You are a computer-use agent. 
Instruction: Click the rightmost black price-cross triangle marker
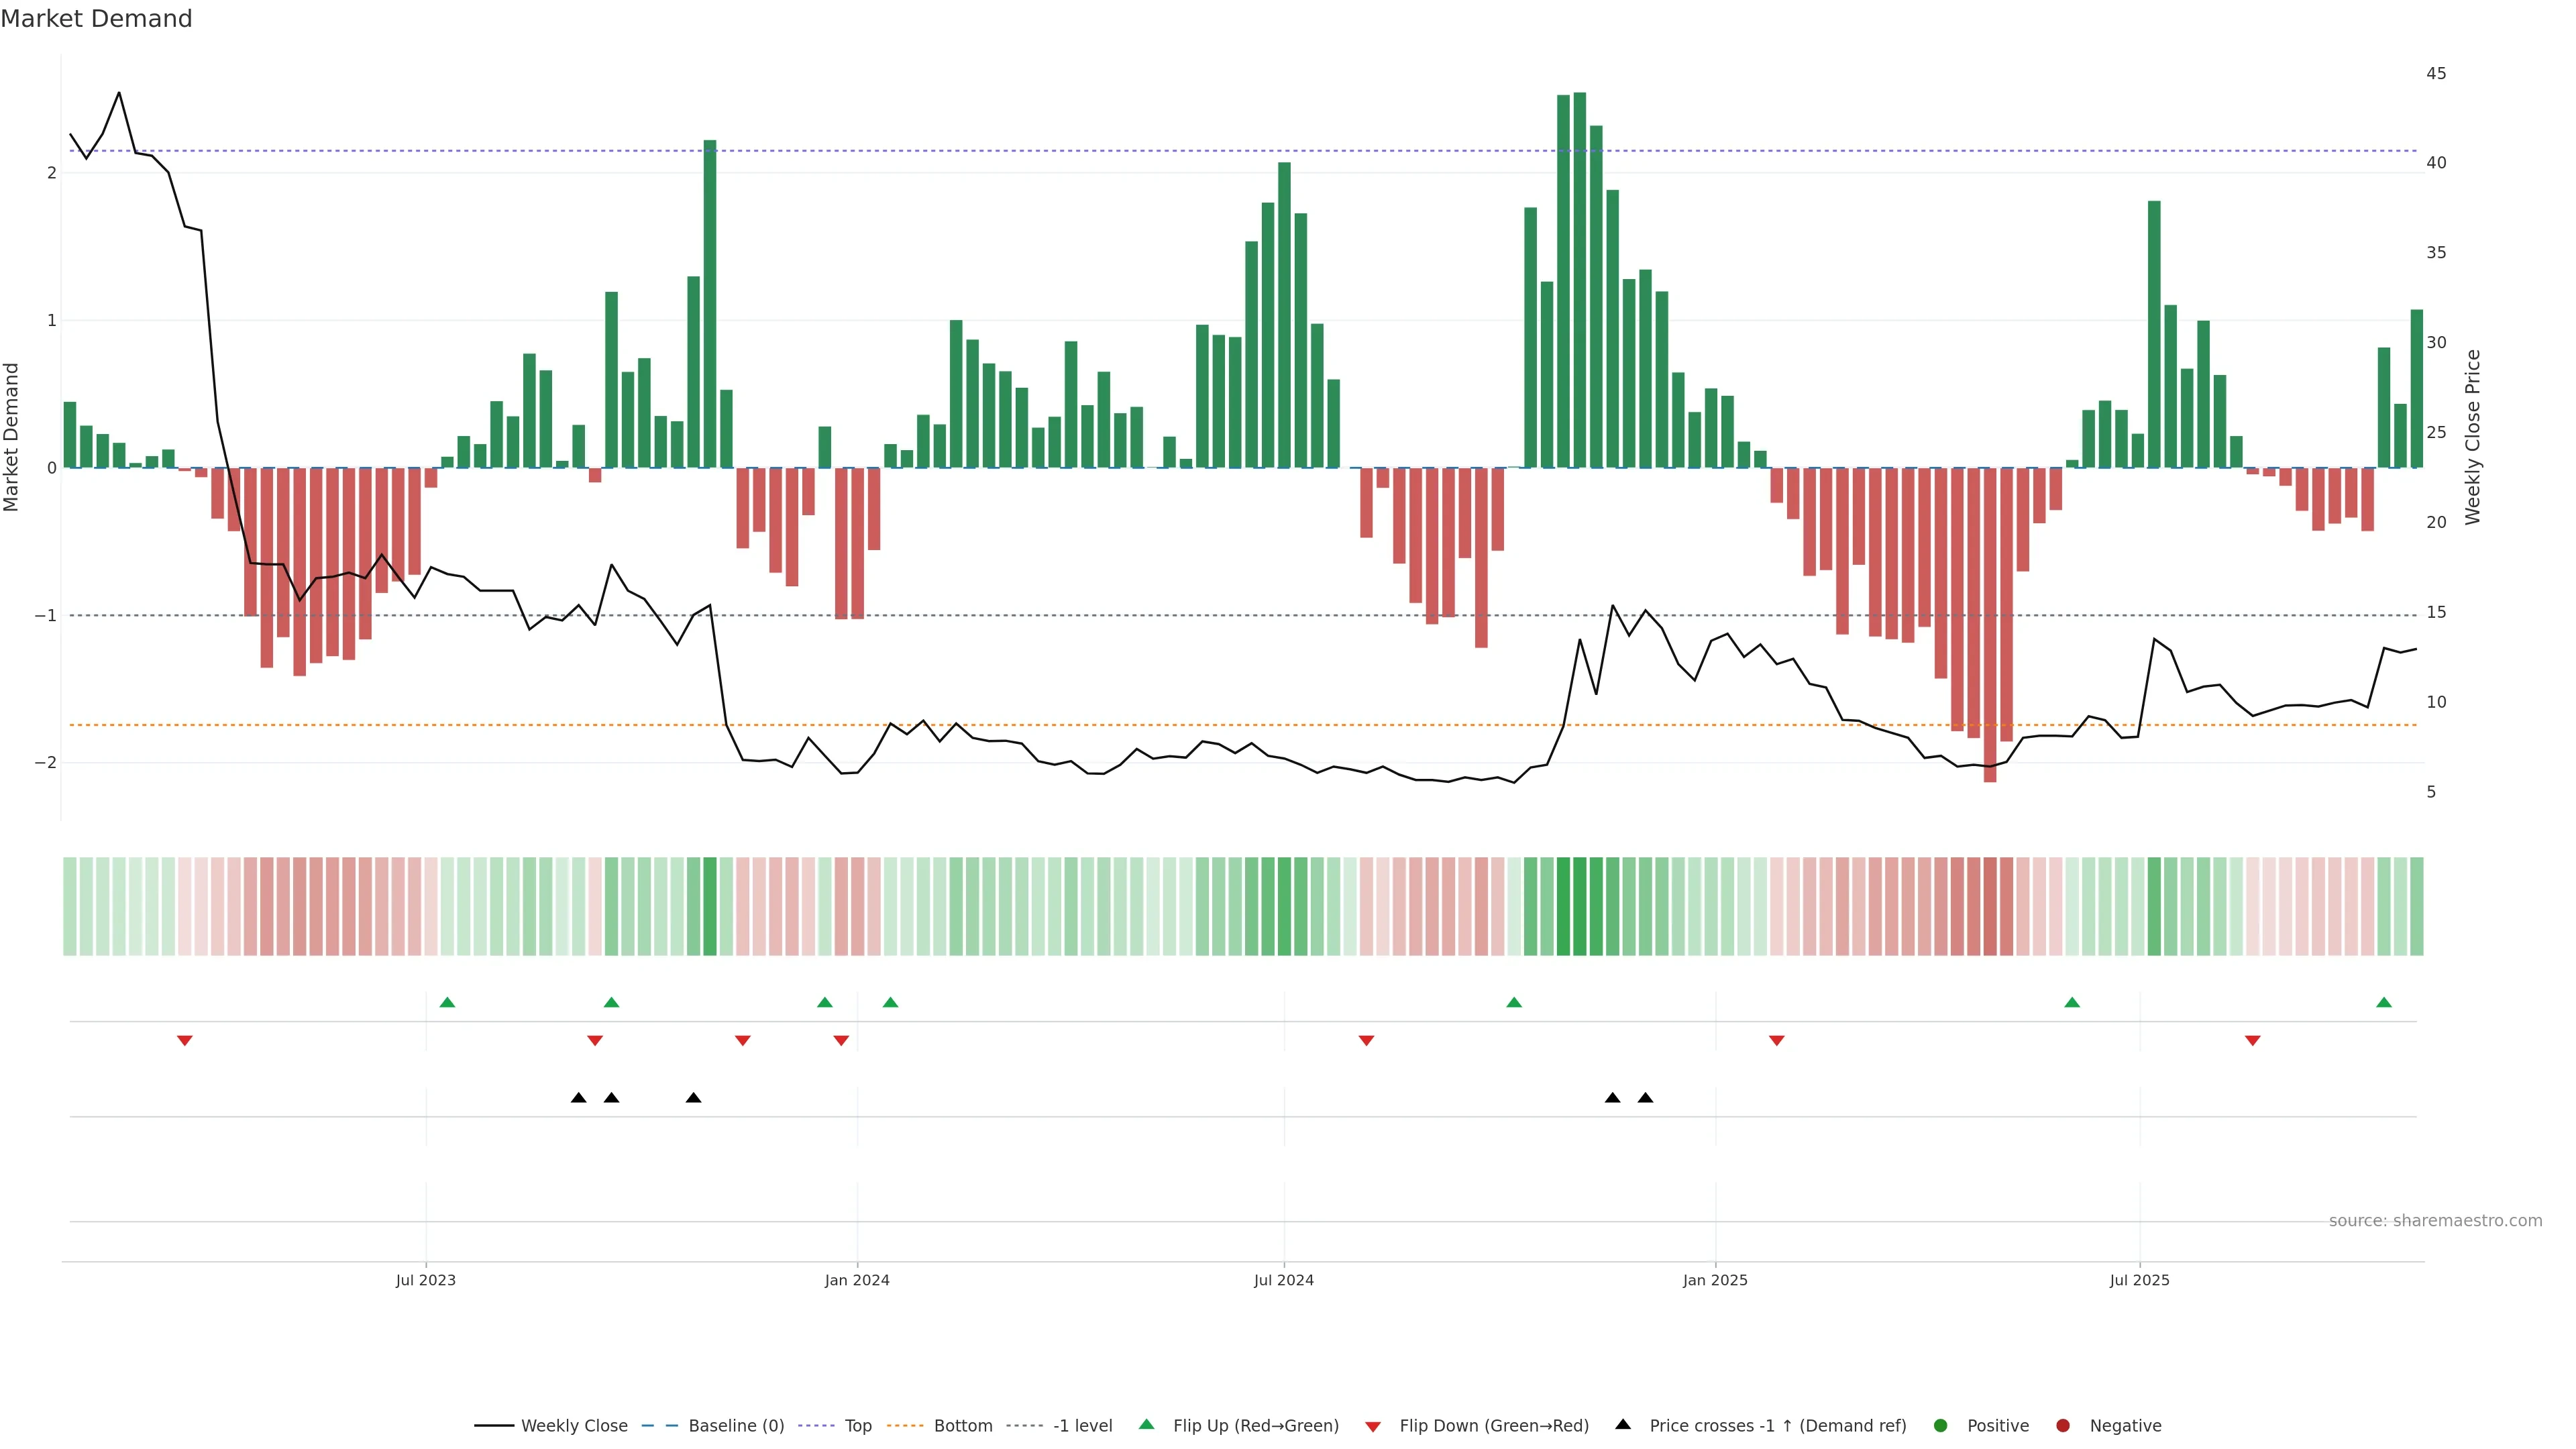coord(1645,1098)
